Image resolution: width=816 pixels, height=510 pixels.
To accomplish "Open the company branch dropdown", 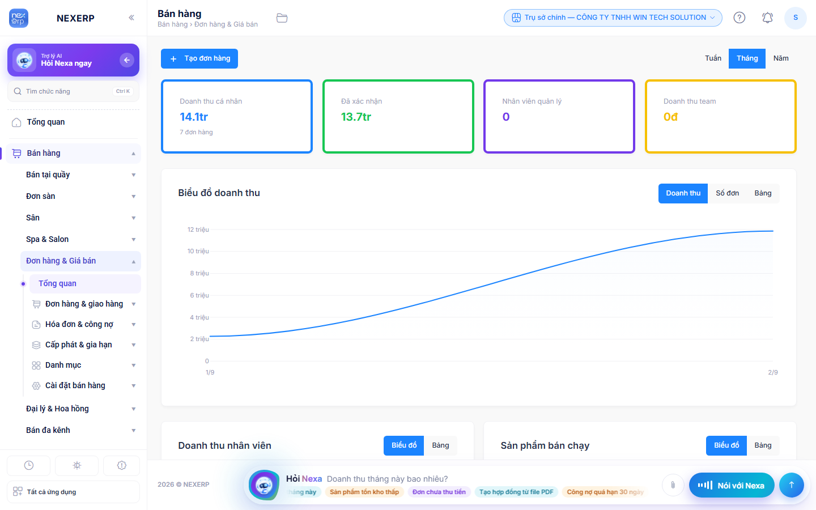I will coord(613,18).
